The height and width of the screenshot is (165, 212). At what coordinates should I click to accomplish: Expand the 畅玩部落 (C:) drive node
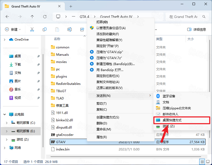(7, 123)
